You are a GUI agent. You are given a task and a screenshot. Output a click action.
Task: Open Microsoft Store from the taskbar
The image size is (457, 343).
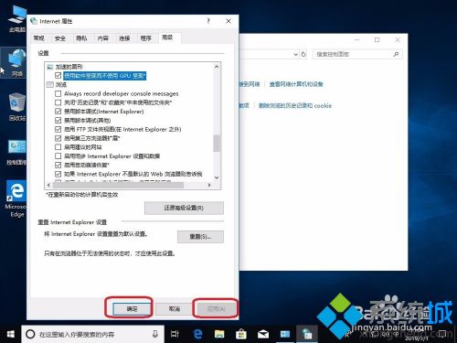(x=241, y=334)
